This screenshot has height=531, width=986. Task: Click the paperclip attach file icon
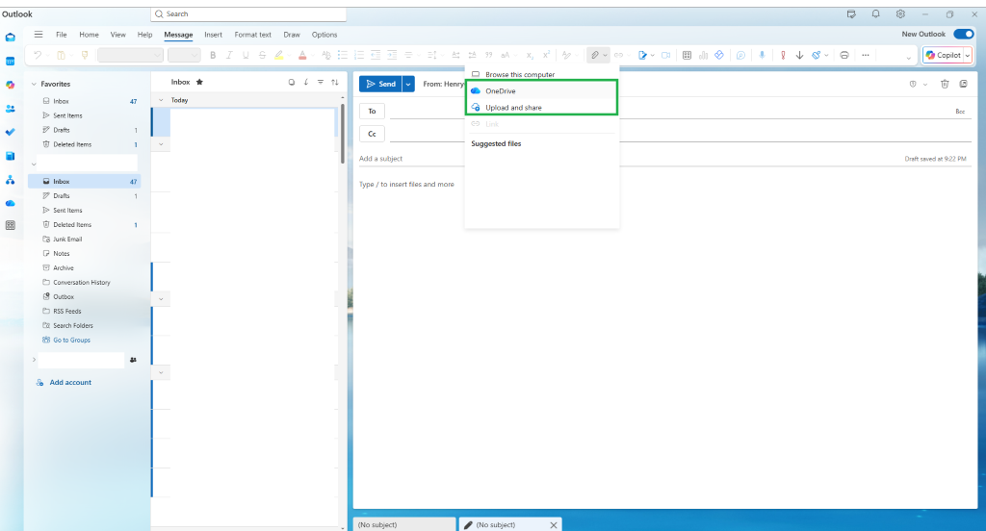click(x=594, y=55)
